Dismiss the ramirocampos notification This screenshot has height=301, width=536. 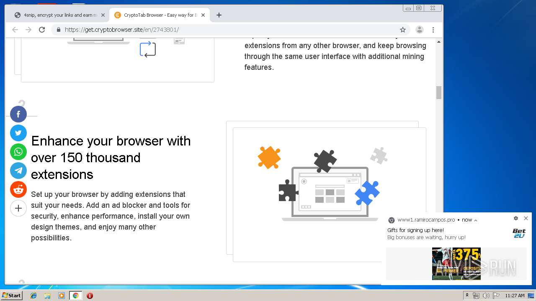tap(526, 218)
